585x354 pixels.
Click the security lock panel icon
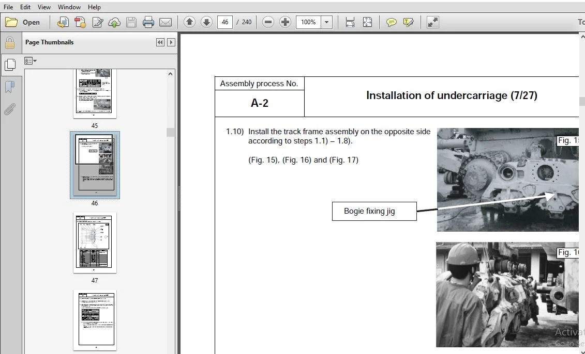10,42
